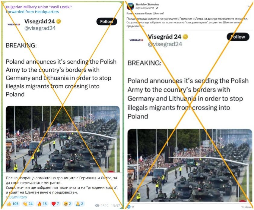The image size is (254, 210).
Task: Click the clapping hands reaction with 24
Action: [x=28, y=204]
